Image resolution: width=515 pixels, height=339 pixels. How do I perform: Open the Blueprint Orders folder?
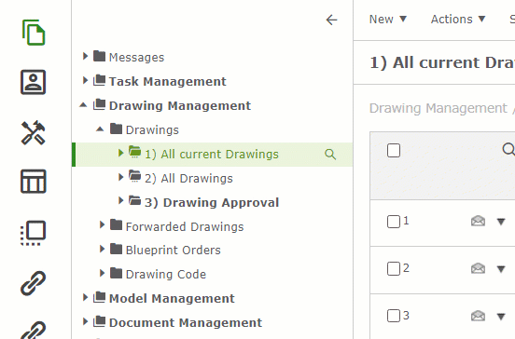pyautogui.click(x=174, y=251)
